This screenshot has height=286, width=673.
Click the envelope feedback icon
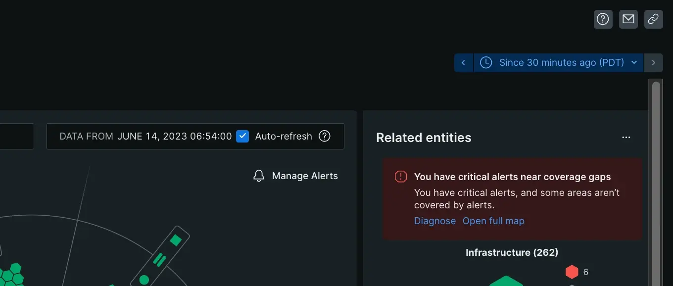628,19
